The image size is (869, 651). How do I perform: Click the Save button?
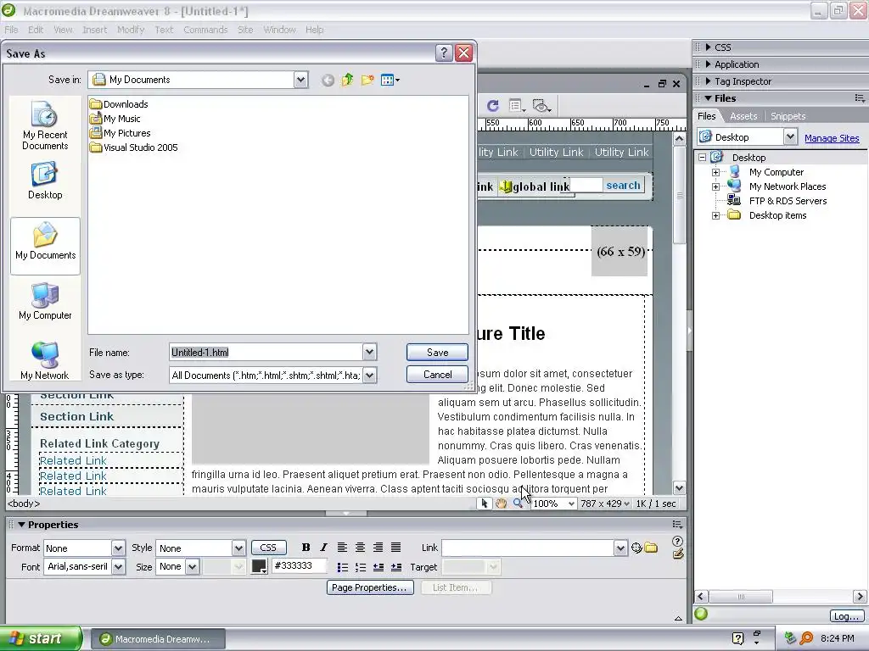[437, 352]
